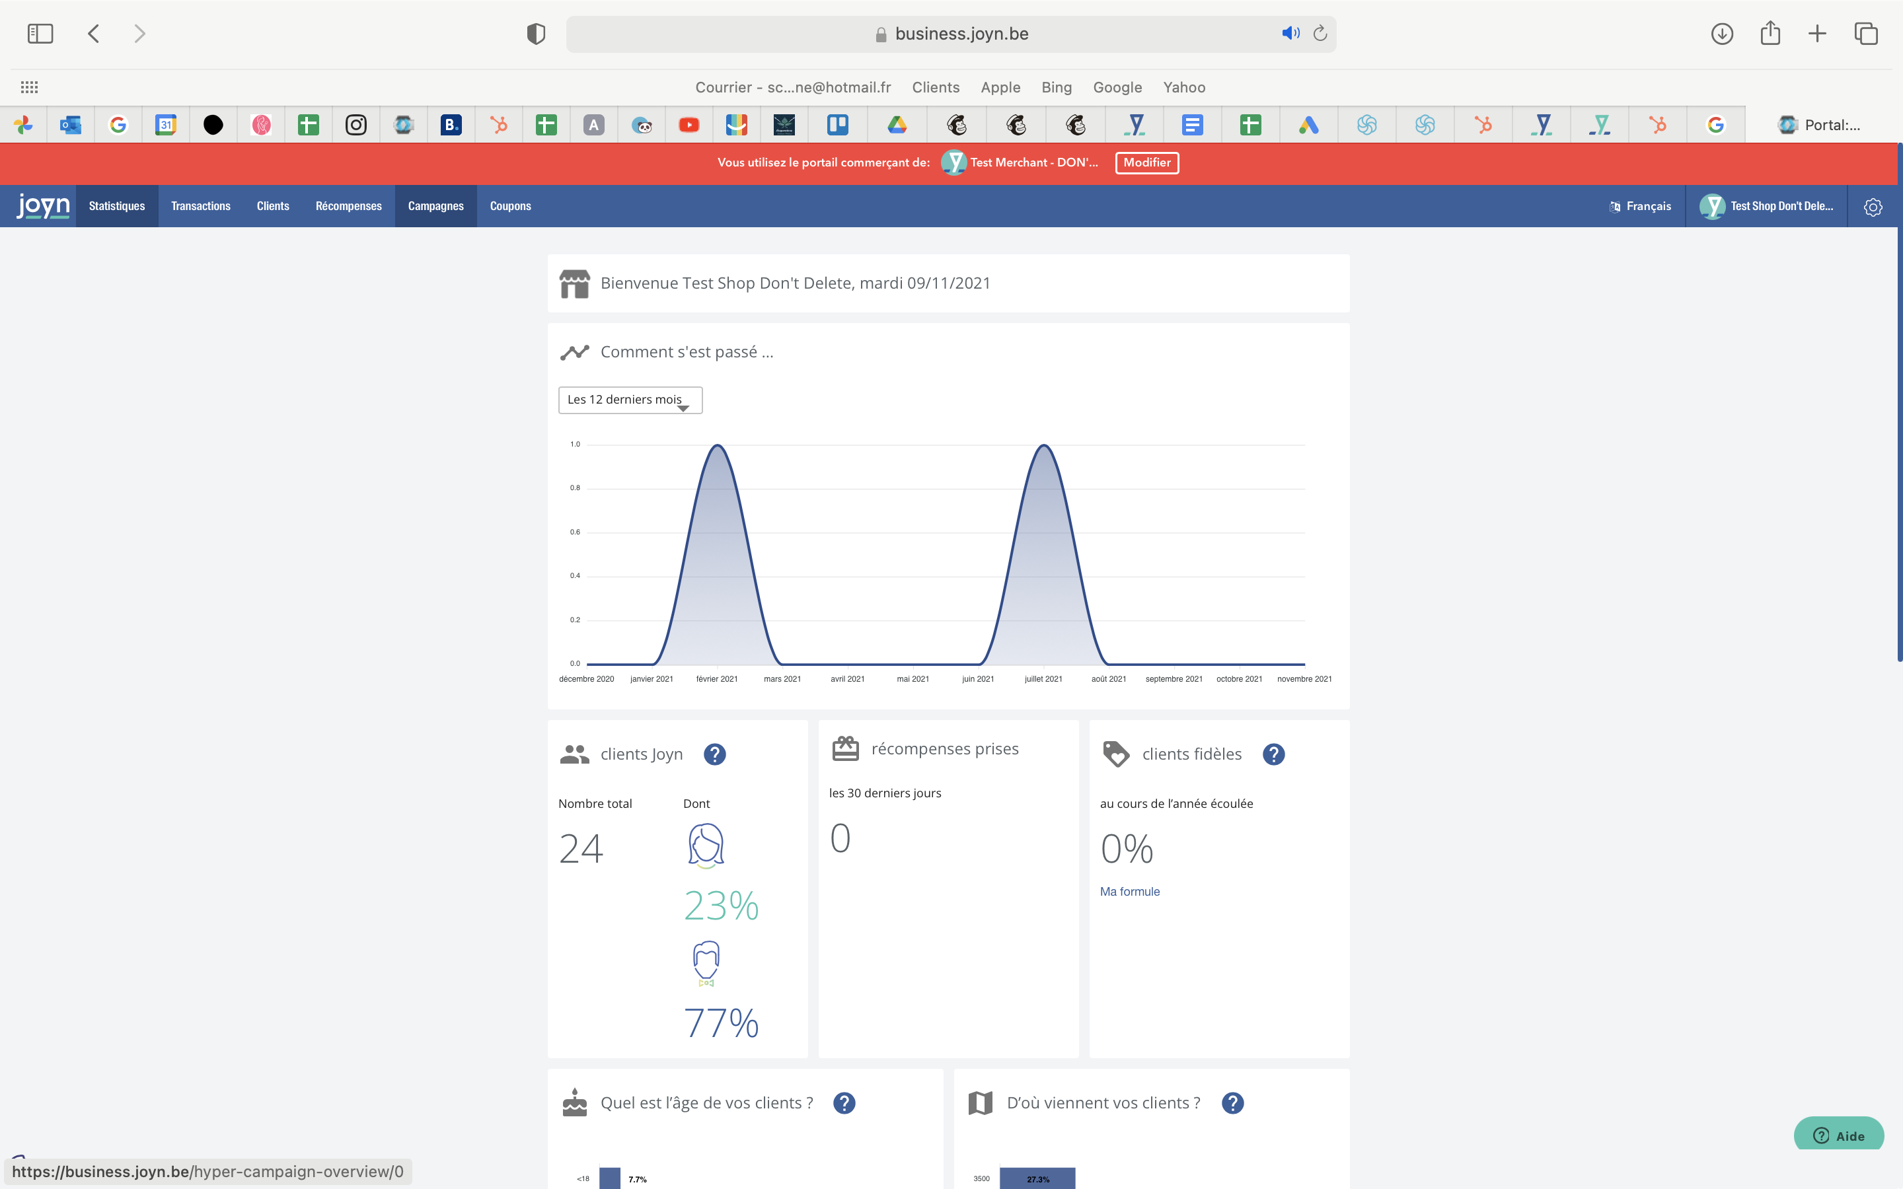Screen dimensions: 1903x1189
Task: Open the Yahoo favorite link
Action: [x=1184, y=87]
